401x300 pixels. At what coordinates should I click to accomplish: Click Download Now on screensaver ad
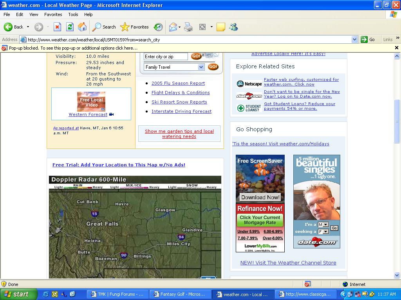tap(260, 197)
